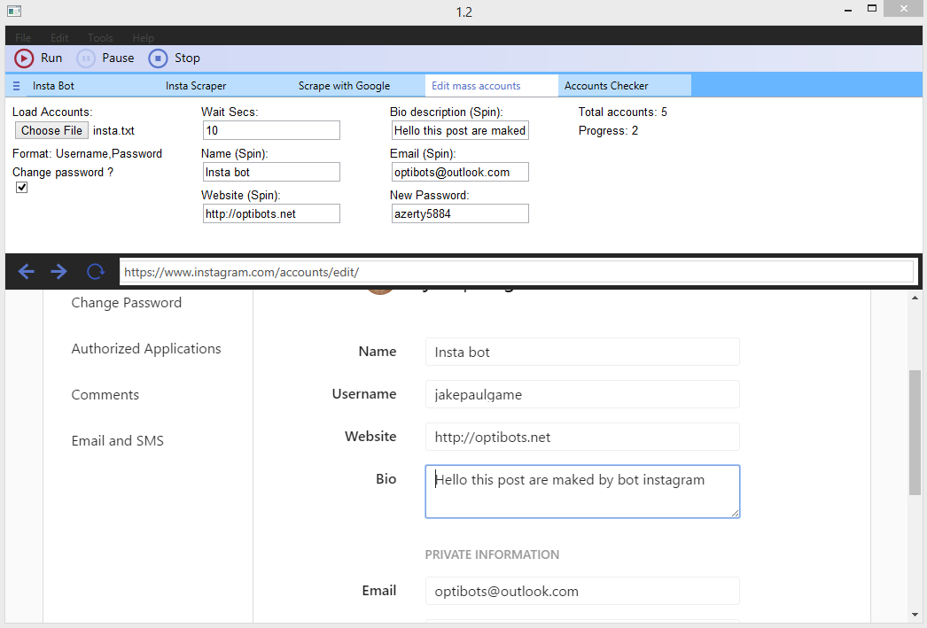The width and height of the screenshot is (927, 628).
Task: Click the browser URL address bar
Action: [x=517, y=272]
